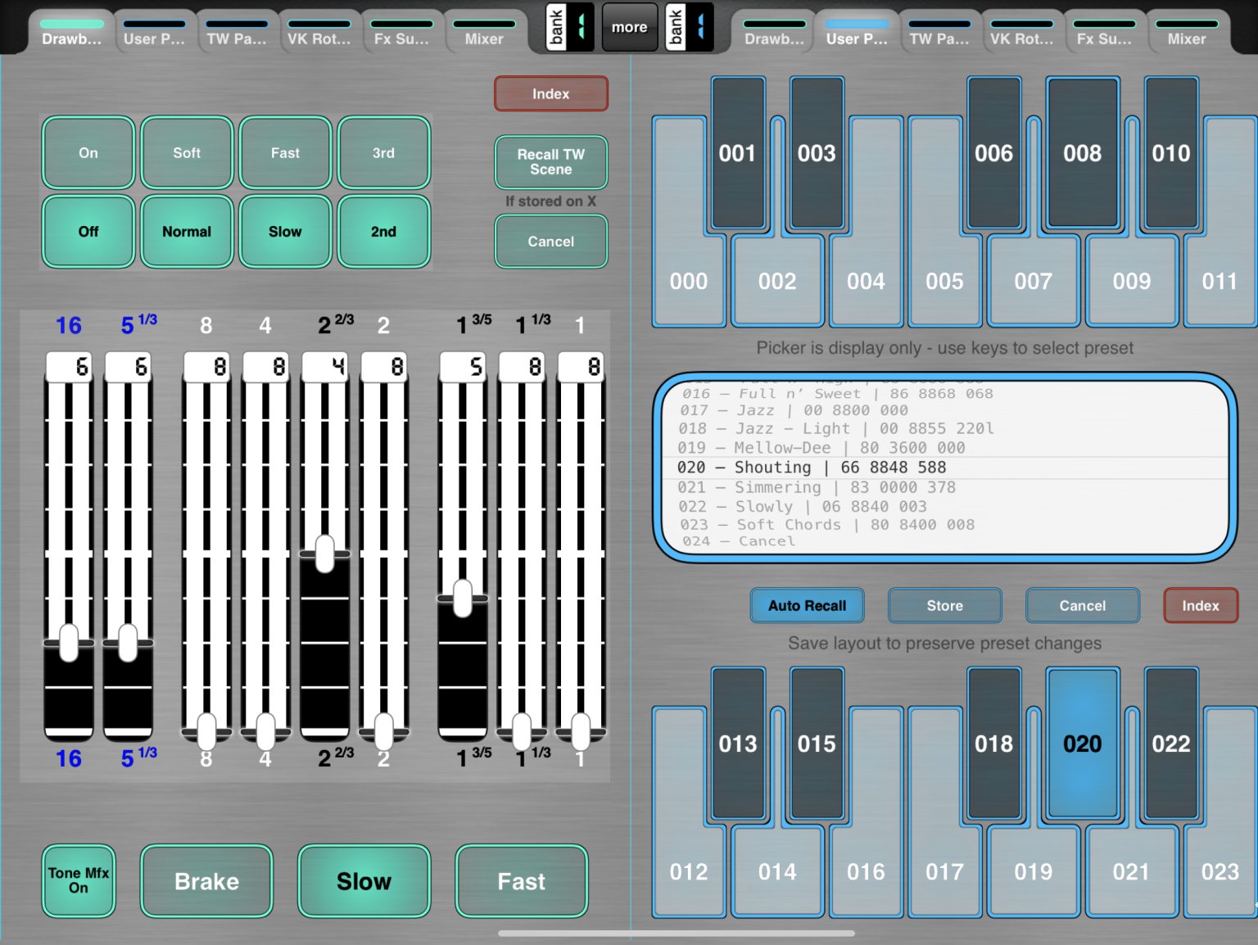The height and width of the screenshot is (945, 1258).
Task: Open the right Fx Su... tab
Action: pyautogui.click(x=1104, y=32)
